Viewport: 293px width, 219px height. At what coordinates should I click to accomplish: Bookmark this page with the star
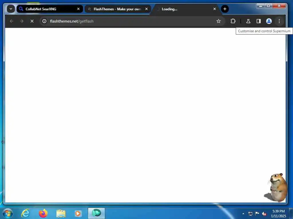(x=218, y=21)
